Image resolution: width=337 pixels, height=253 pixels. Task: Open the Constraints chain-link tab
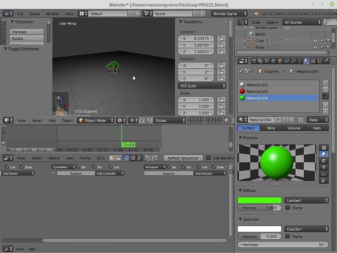286,61
